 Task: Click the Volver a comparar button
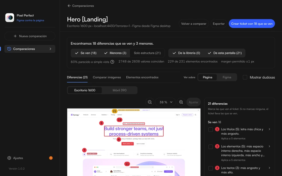click(194, 23)
